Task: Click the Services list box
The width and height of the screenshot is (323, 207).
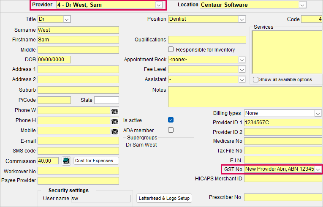Action: 287,52
